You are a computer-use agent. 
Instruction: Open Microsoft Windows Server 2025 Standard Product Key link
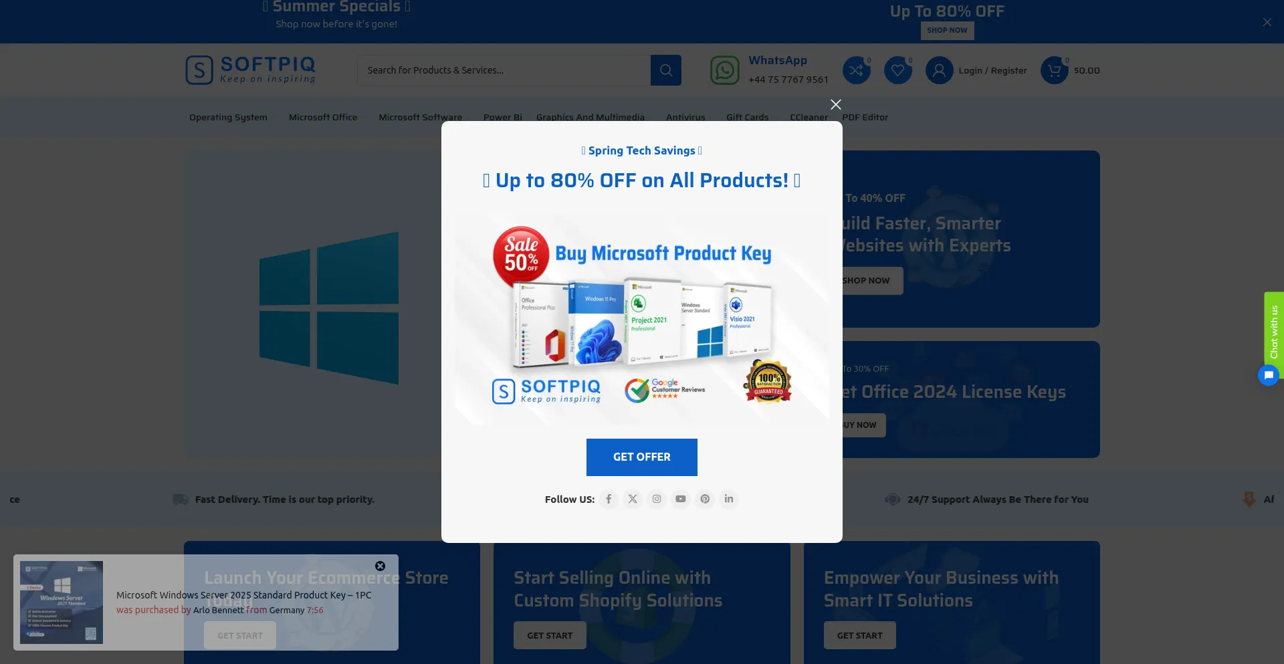pos(243,595)
